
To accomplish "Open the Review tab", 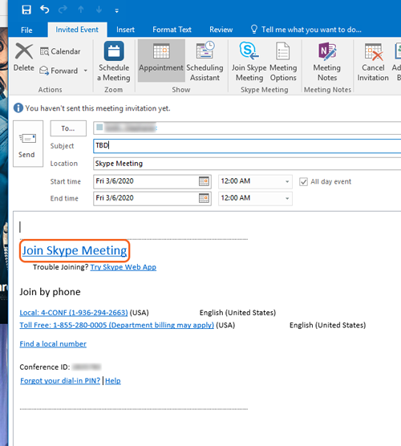I will coord(221,30).
